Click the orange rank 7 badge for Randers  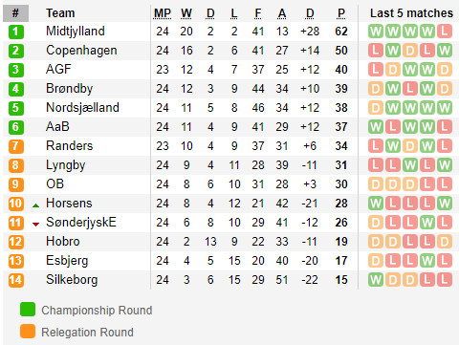(16, 146)
